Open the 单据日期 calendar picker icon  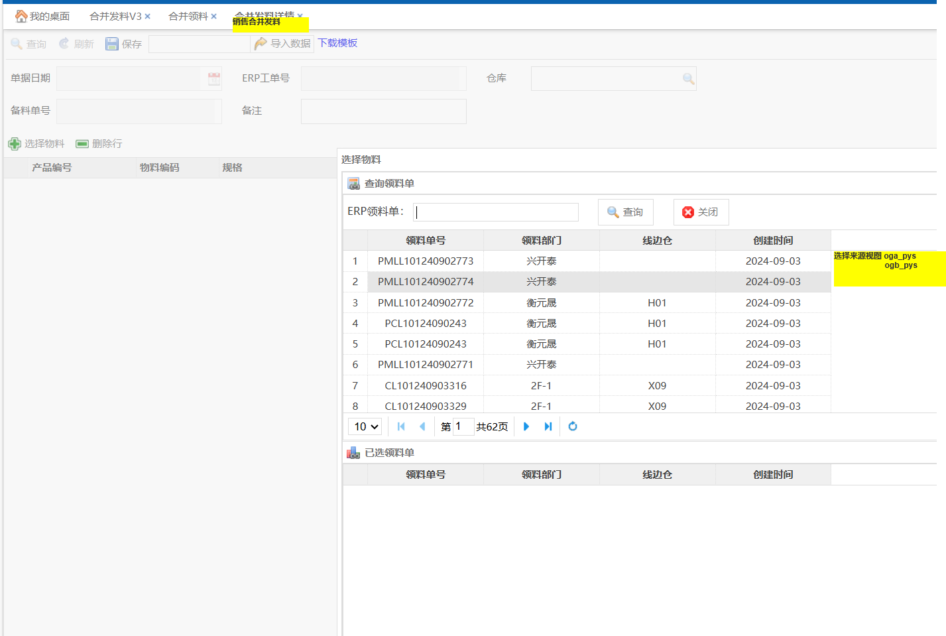(x=214, y=78)
